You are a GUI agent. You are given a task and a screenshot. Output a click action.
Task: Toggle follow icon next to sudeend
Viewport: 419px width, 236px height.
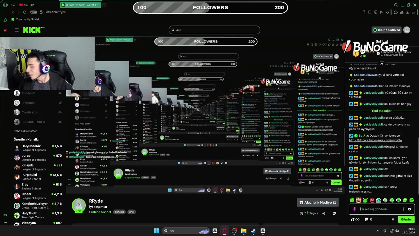tap(60, 93)
